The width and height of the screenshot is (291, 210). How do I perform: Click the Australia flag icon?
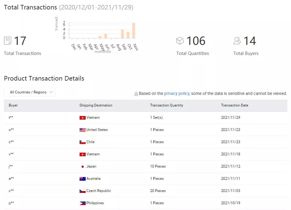(82, 179)
